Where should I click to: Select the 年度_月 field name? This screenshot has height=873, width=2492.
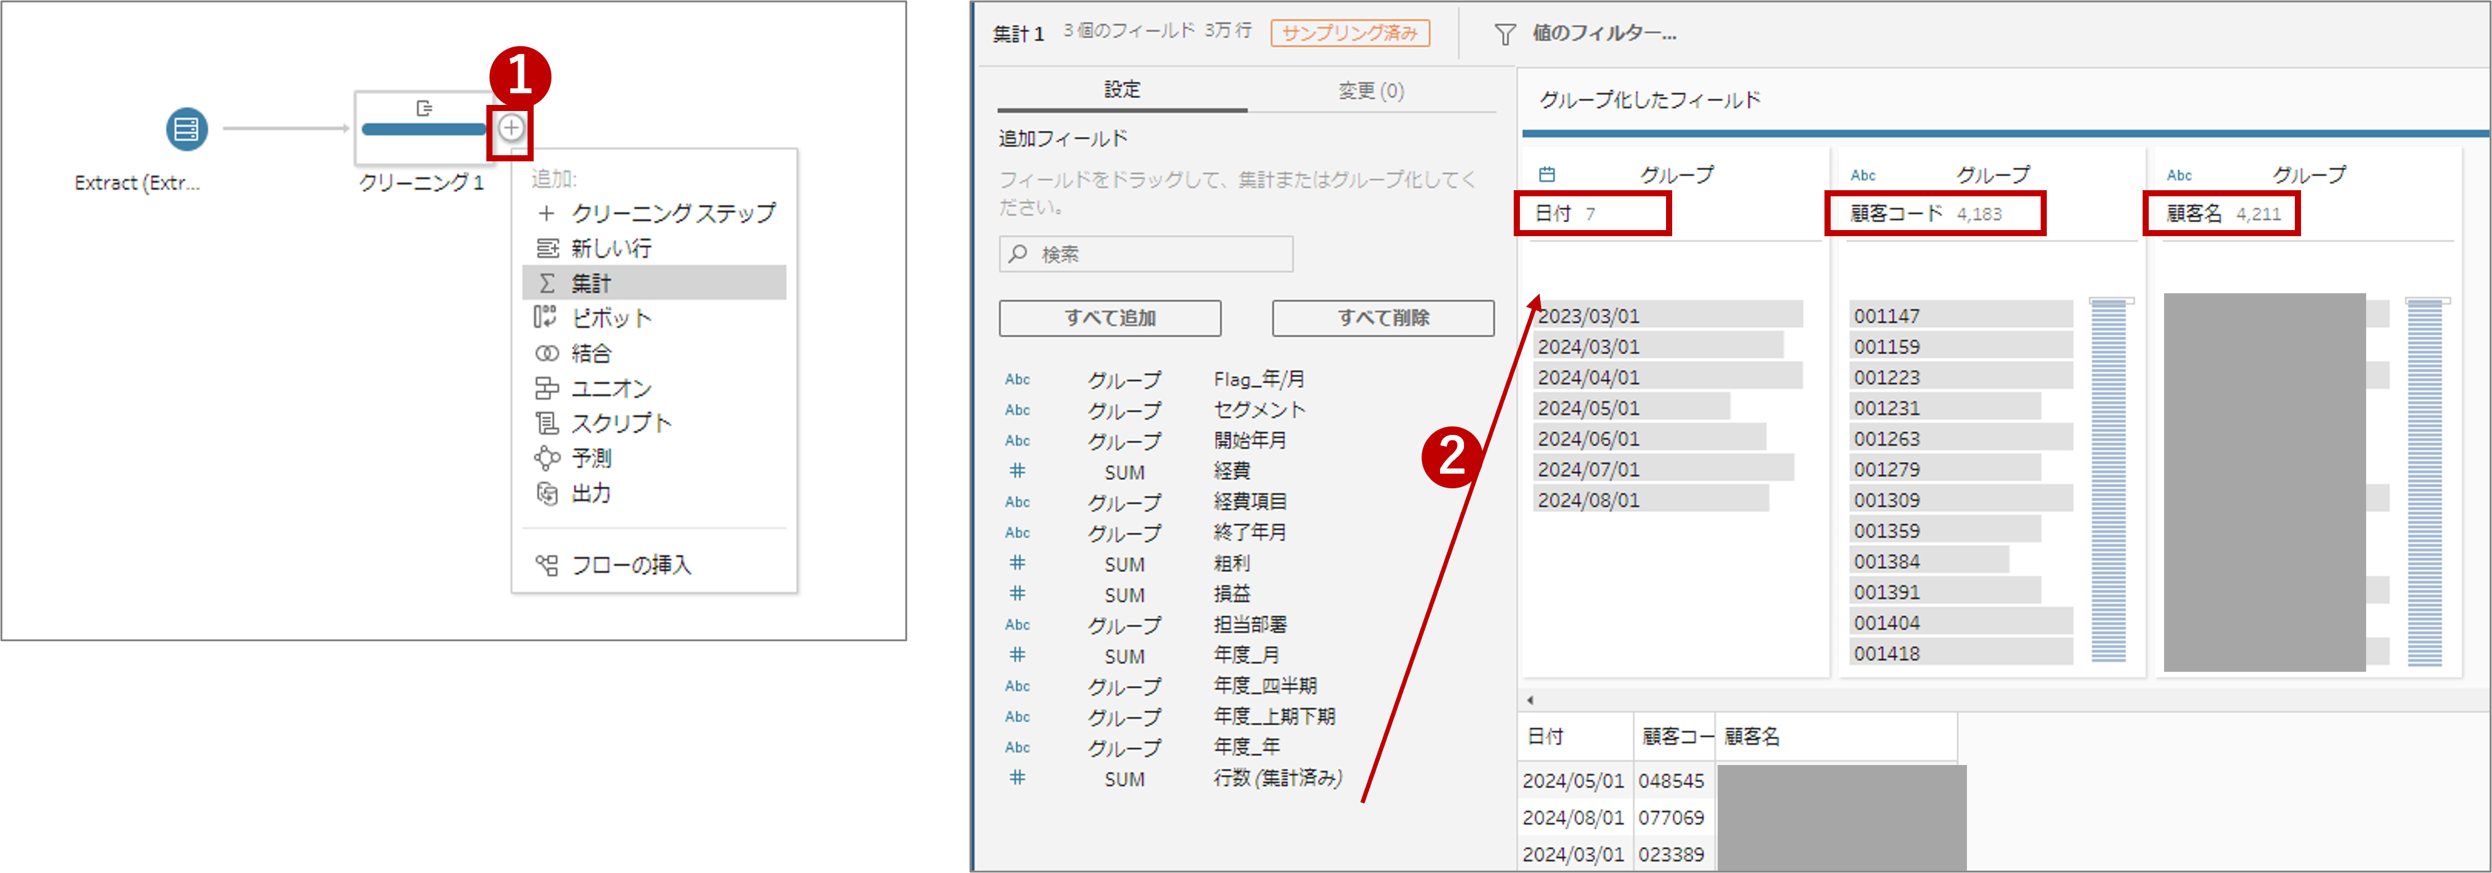click(x=1247, y=655)
